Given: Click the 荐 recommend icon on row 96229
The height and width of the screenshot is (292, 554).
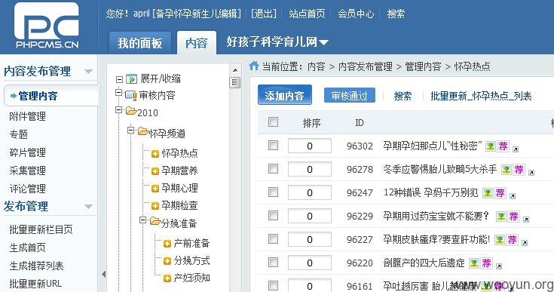Looking at the screenshot, I should pyautogui.click(x=514, y=217).
